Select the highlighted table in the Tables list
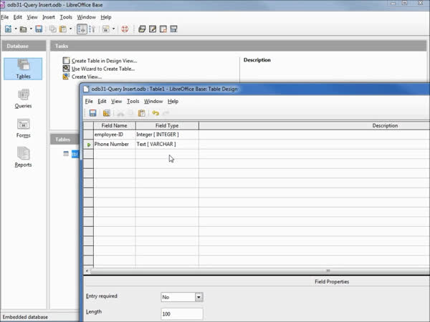430x322 pixels. pyautogui.click(x=75, y=154)
